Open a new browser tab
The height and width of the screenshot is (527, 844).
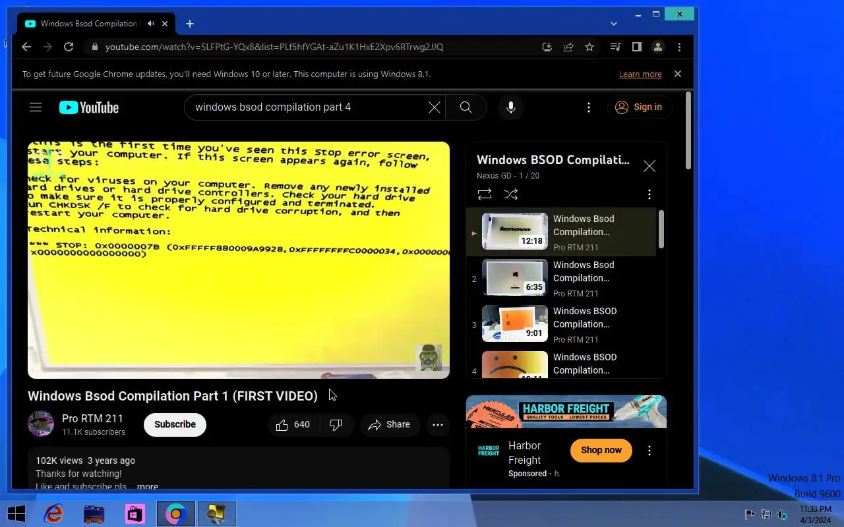point(190,24)
